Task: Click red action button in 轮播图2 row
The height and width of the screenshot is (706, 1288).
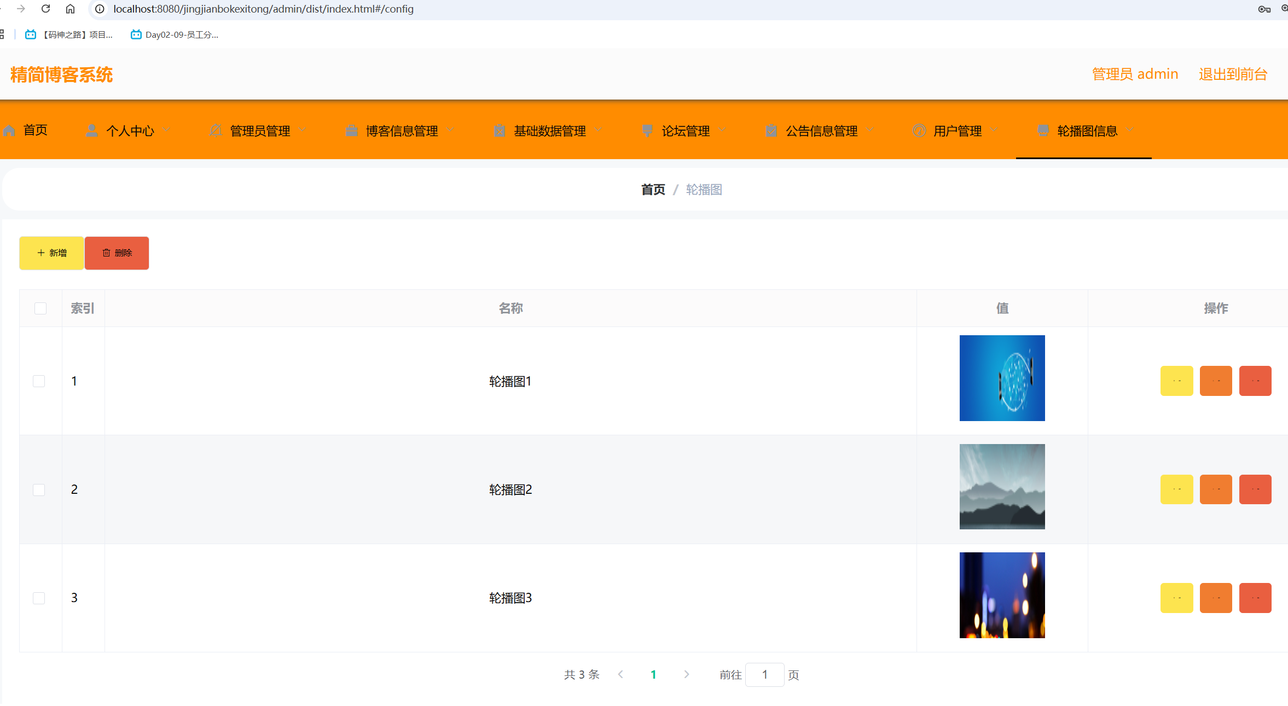Action: (1255, 489)
